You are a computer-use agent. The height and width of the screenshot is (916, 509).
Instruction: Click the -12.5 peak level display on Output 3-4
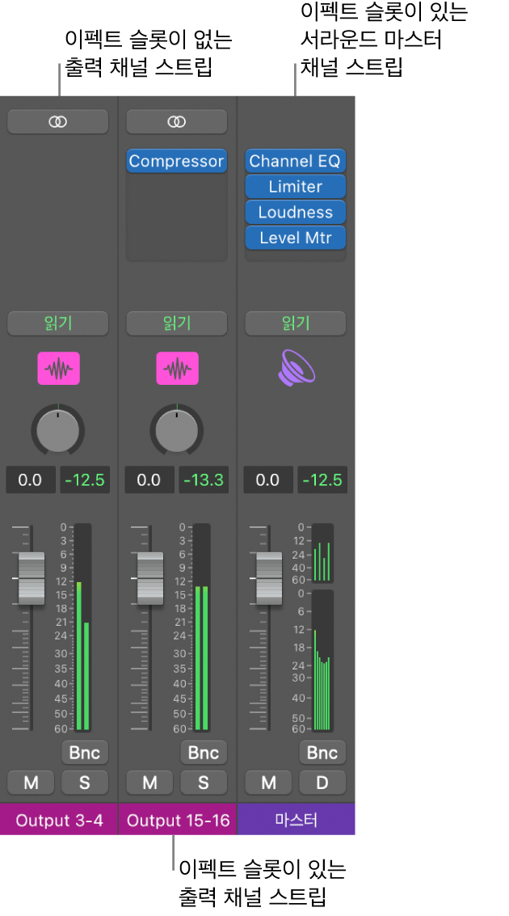[x=85, y=480]
